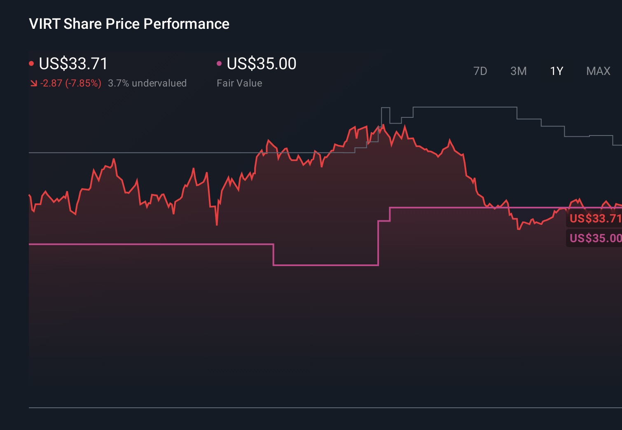Viewport: 622px width, 430px height.
Task: Toggle the 1Y time range selection
Action: [x=556, y=71]
